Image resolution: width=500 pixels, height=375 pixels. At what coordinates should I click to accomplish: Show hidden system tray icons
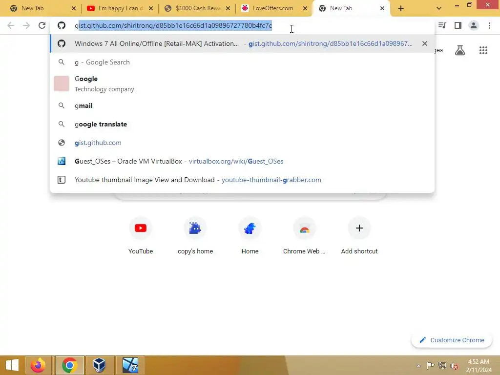[x=418, y=366]
